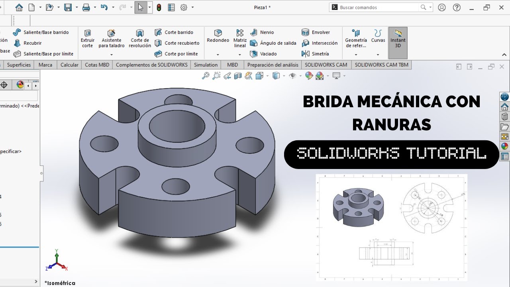Choose the Corte barrido tool

tap(174, 32)
